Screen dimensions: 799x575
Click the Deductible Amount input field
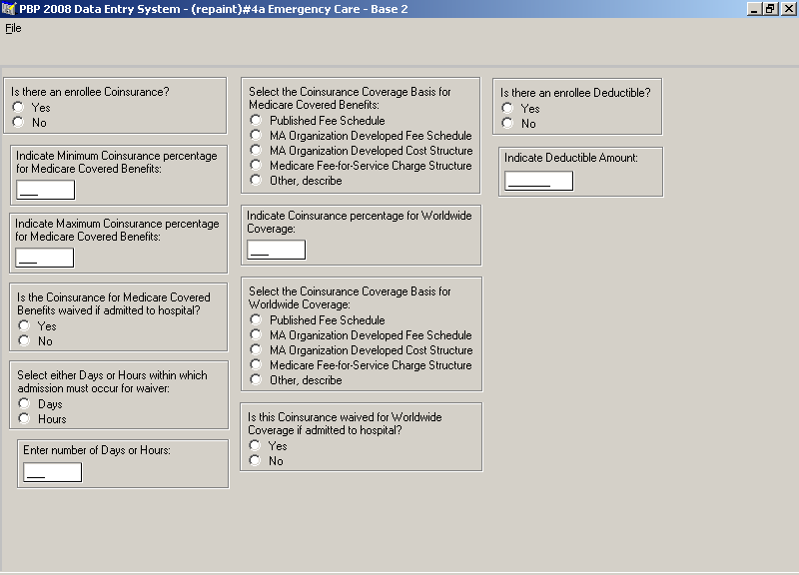[x=538, y=181]
